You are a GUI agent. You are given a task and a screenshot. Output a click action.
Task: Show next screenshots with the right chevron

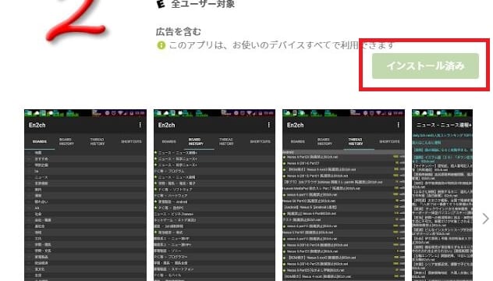click(485, 219)
